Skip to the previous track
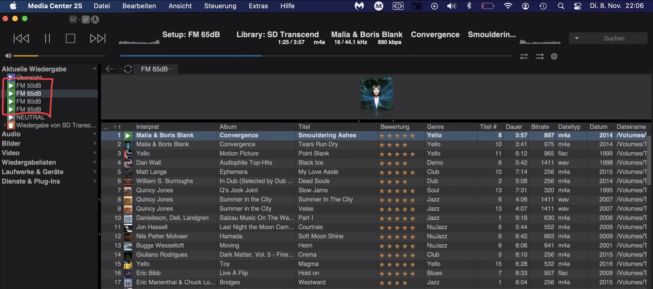Screen dimensions: 653x289 pyautogui.click(x=21, y=38)
